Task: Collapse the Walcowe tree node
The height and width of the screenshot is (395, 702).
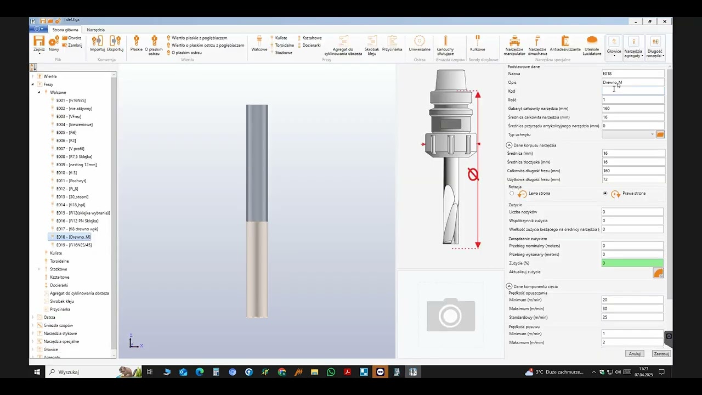Action: click(x=39, y=93)
